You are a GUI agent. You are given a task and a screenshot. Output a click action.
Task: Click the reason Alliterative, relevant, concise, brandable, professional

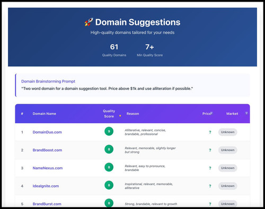(x=145, y=132)
